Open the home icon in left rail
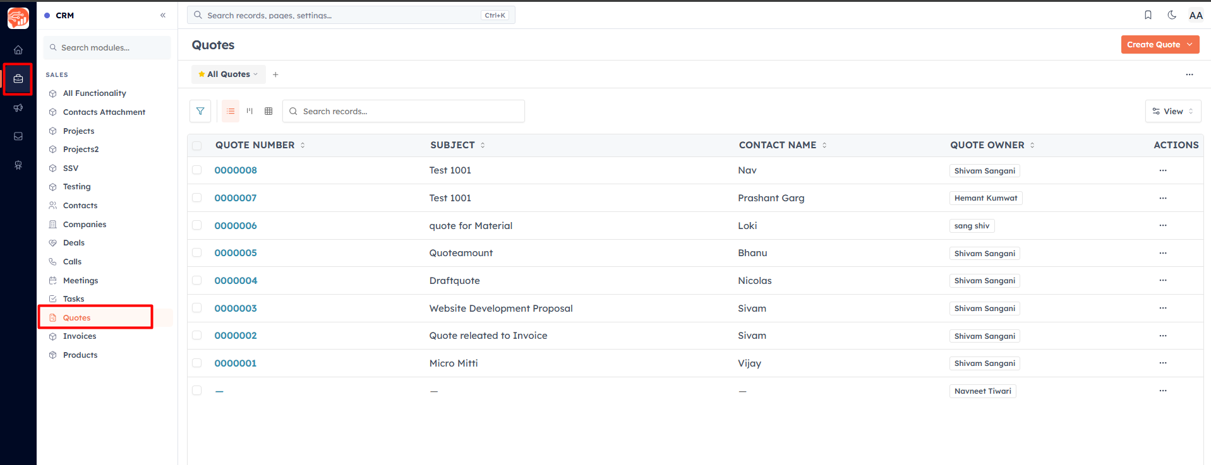 coord(18,50)
